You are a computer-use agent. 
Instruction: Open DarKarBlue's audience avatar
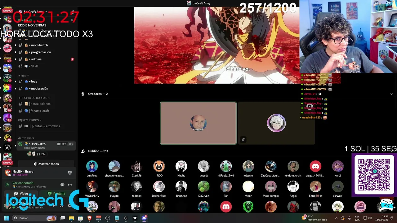tap(159, 187)
